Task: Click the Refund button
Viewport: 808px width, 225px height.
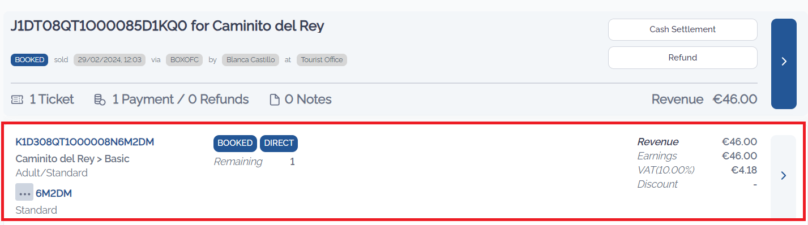Action: click(x=682, y=58)
